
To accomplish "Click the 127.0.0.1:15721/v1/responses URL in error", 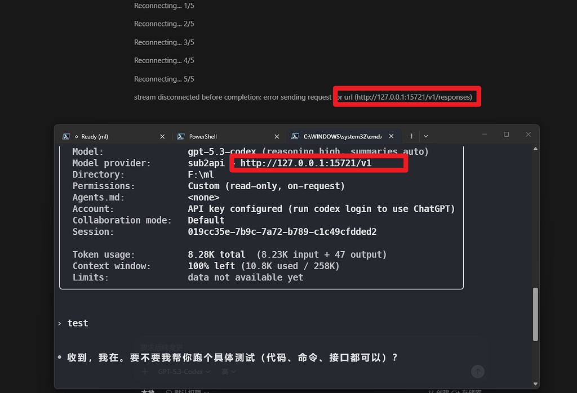I will click(413, 97).
